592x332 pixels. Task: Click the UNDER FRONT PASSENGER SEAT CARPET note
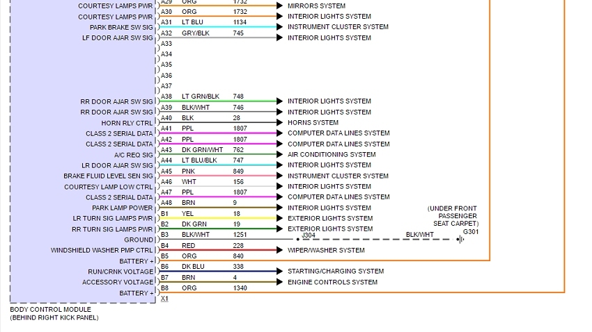453,216
